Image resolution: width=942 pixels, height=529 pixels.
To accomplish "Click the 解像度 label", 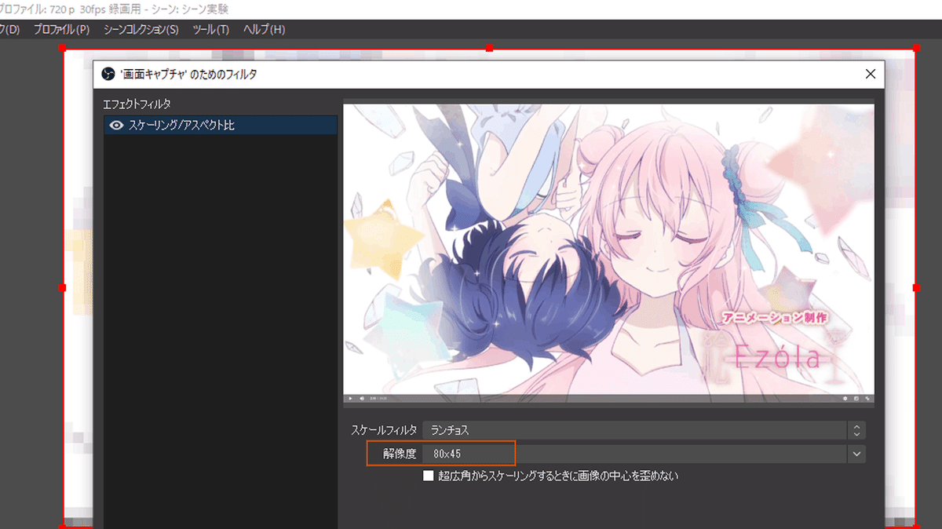I will coord(400,454).
